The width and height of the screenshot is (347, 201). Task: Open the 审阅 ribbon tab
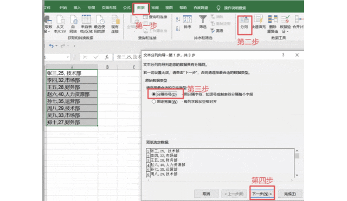155,8
